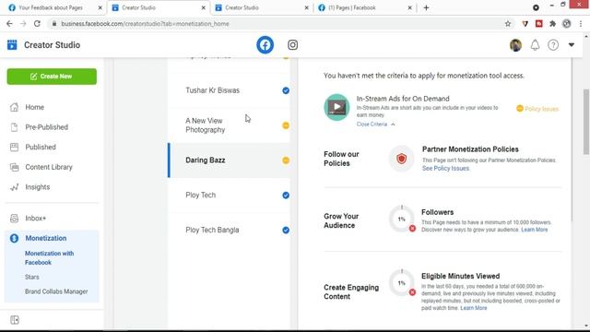
Task: Click the In-Stream Ads video play icon
Action: pyautogui.click(x=336, y=107)
